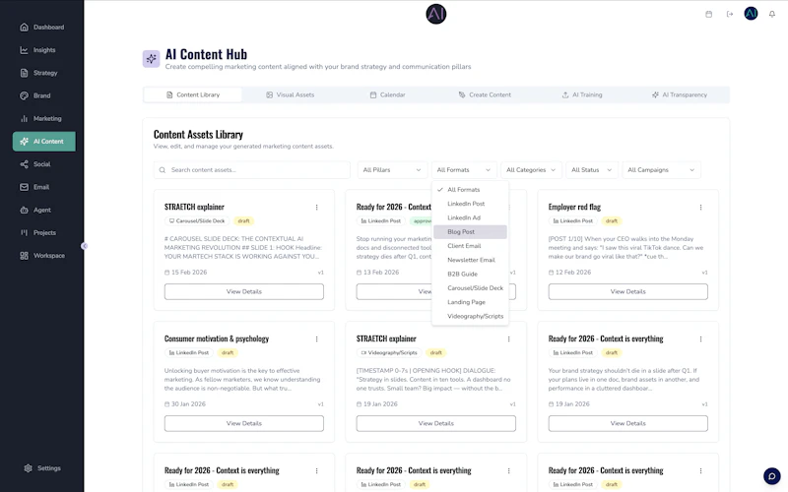788x492 pixels.
Task: Choose LinkedIn Post from the format list
Action: click(470, 204)
